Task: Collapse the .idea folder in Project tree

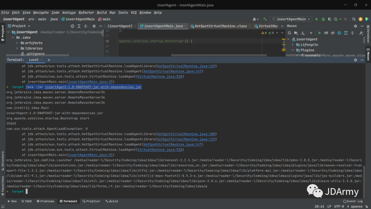Action: (x=13, y=37)
